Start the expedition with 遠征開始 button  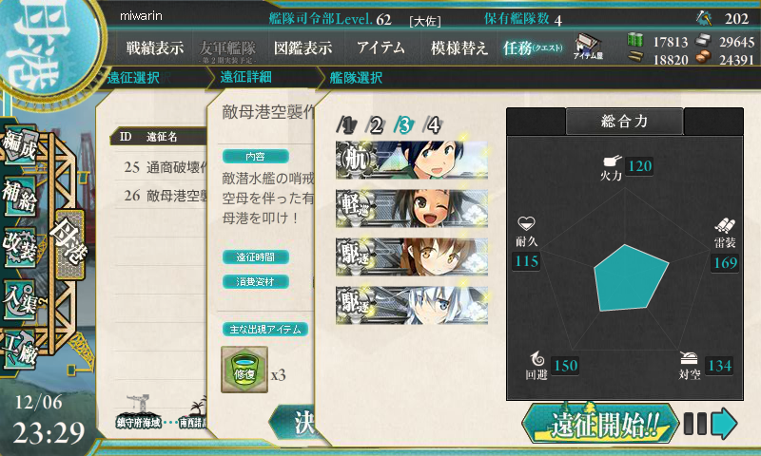point(599,424)
